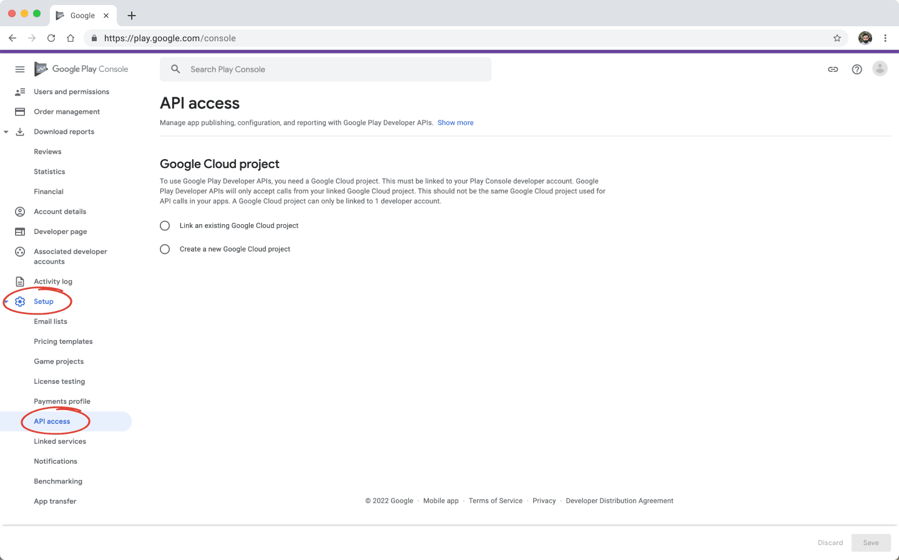Open the hamburger navigation menu

tap(20, 69)
